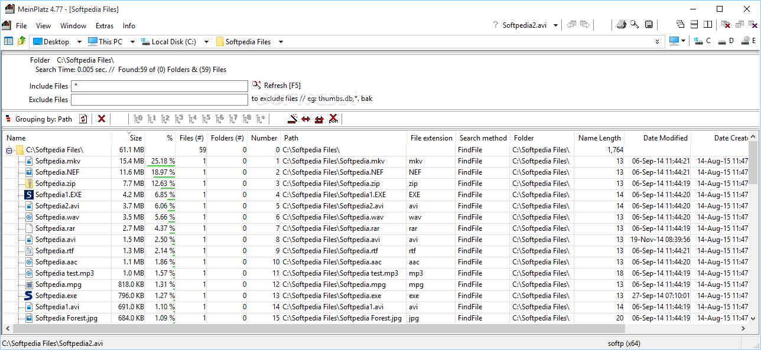Viewport: 761px width, 350px height.
Task: Open drive C shortcut
Action: [x=703, y=41]
